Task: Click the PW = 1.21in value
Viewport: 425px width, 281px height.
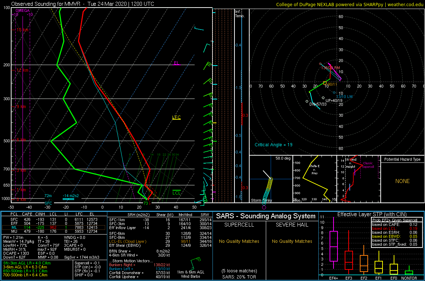Action: tap(14, 238)
